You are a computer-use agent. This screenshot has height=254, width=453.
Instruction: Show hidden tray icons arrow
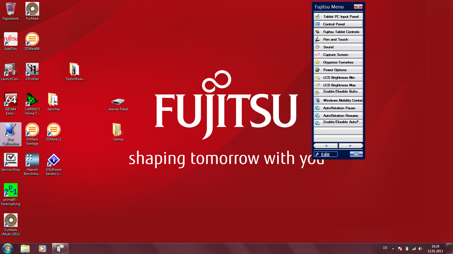pyautogui.click(x=393, y=249)
